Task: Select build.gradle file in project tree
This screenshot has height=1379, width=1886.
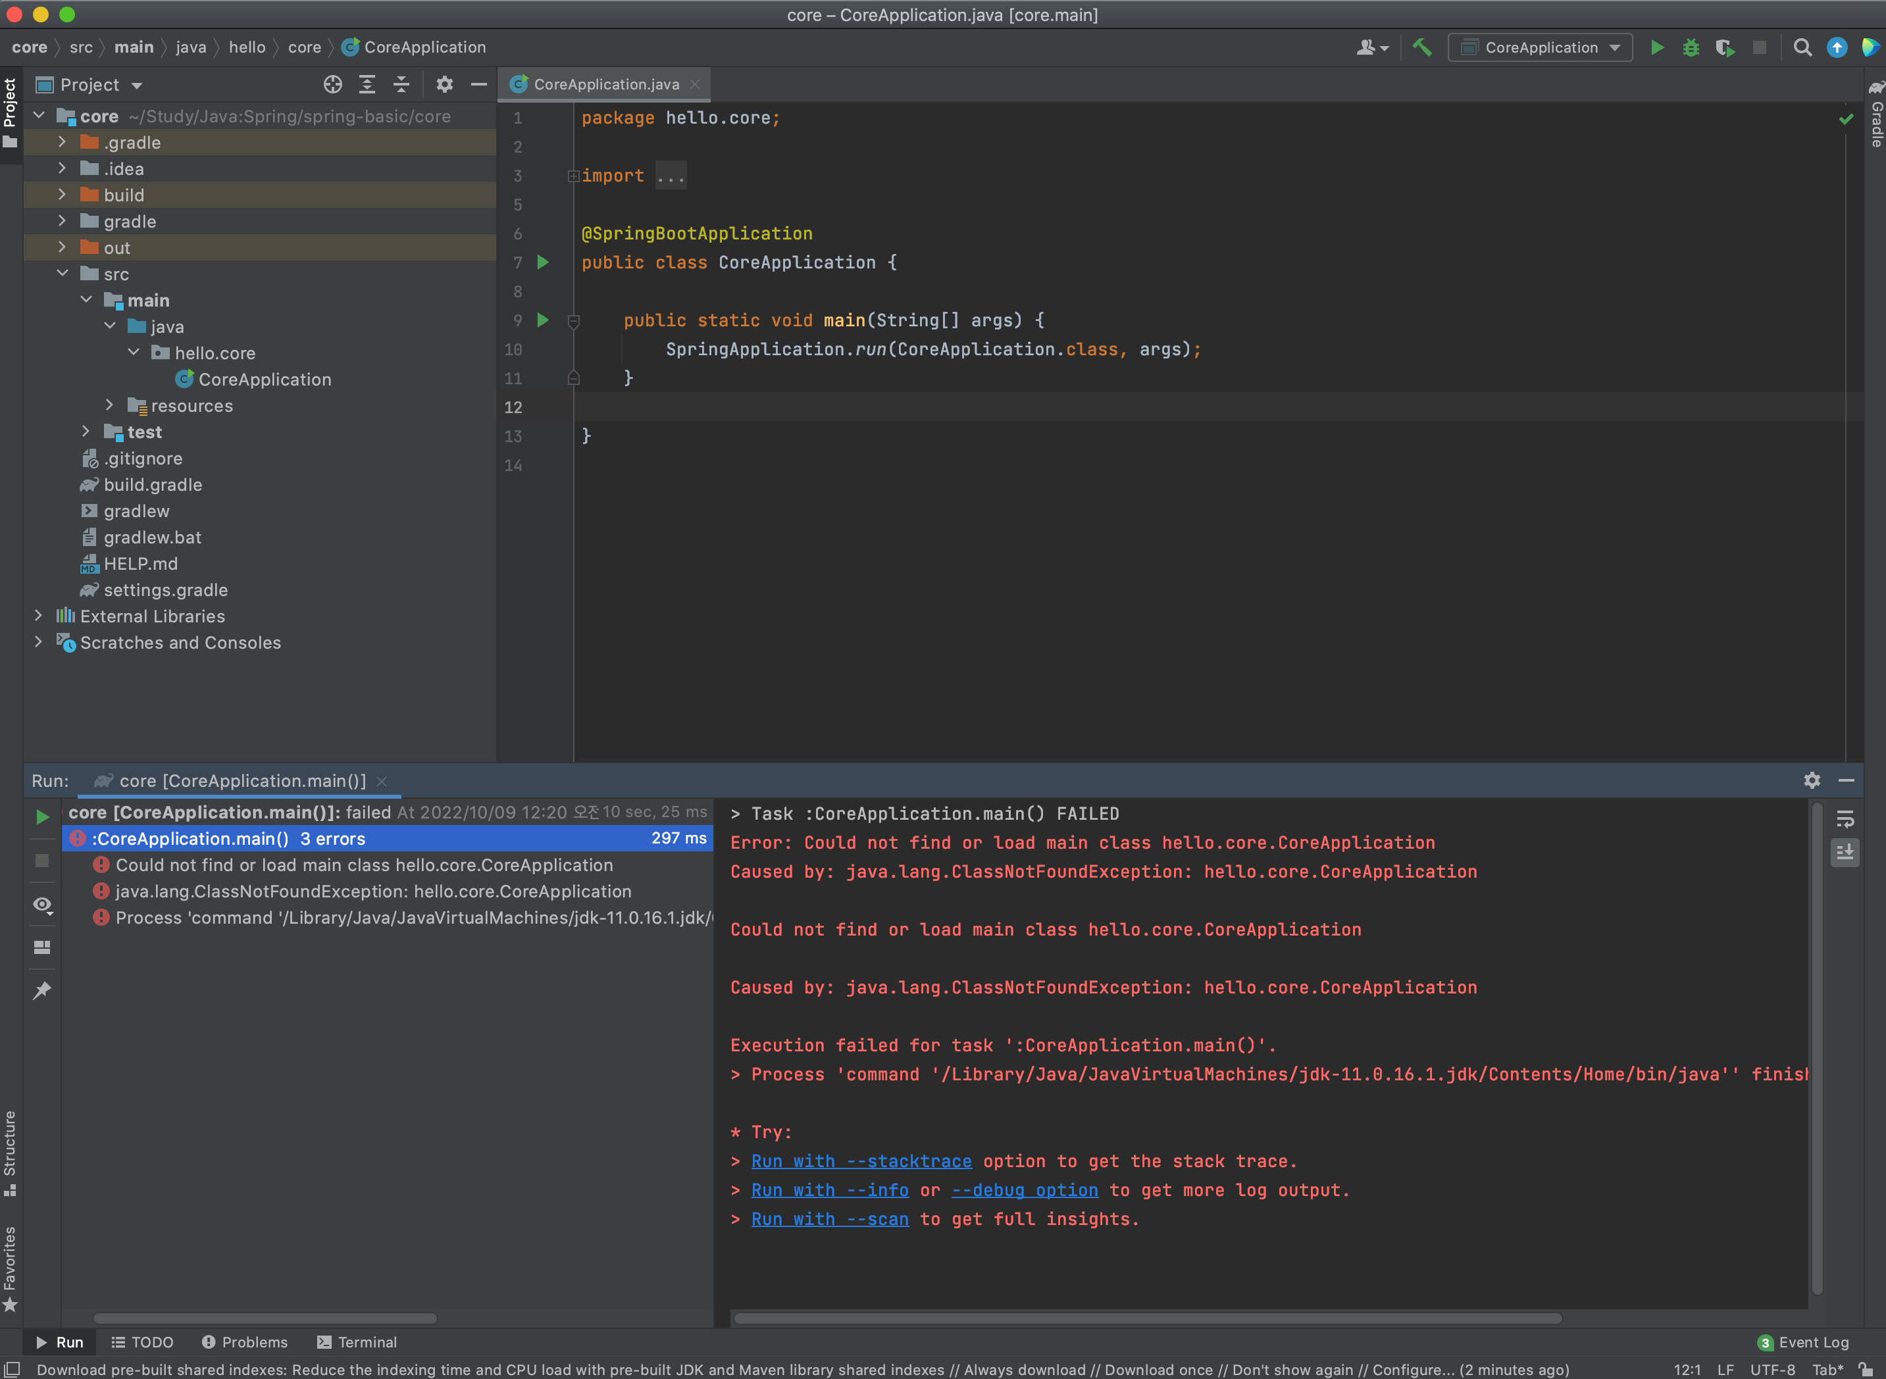Action: coord(153,484)
